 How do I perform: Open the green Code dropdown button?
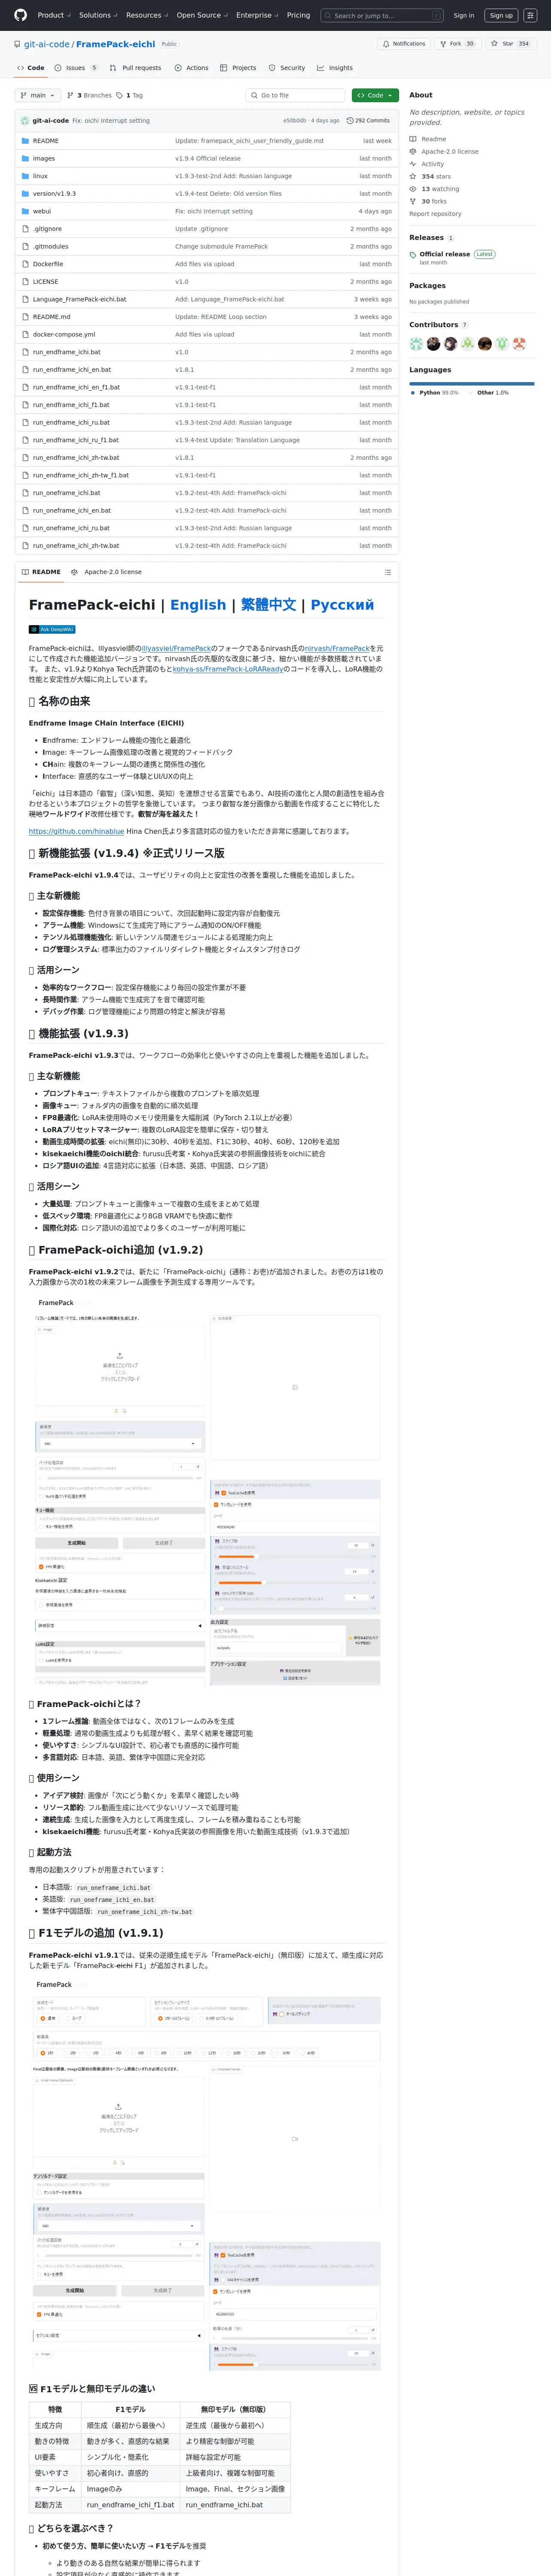(x=375, y=95)
